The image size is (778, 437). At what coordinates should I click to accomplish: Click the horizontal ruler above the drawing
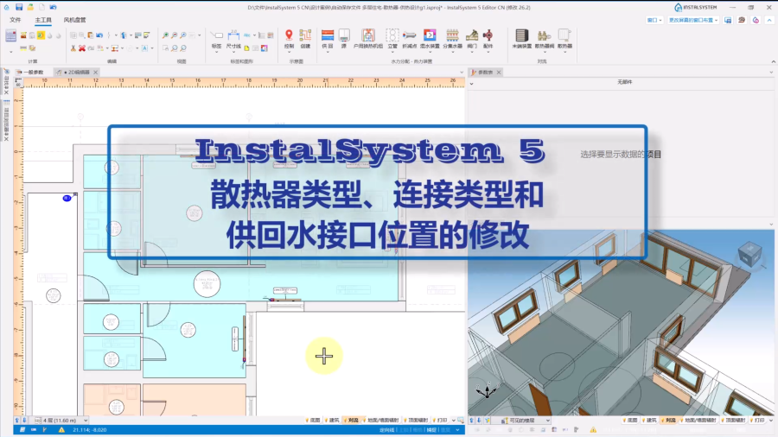pos(244,82)
